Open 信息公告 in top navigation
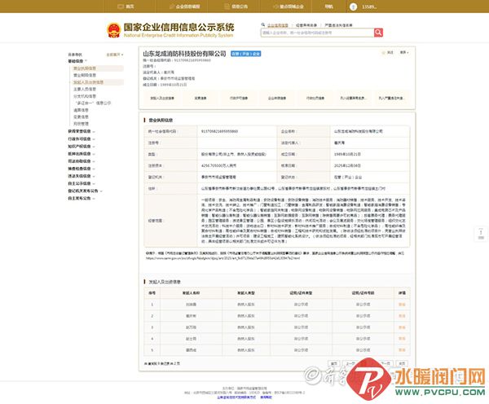Screen dimensions: 489x404 [x=236, y=7]
